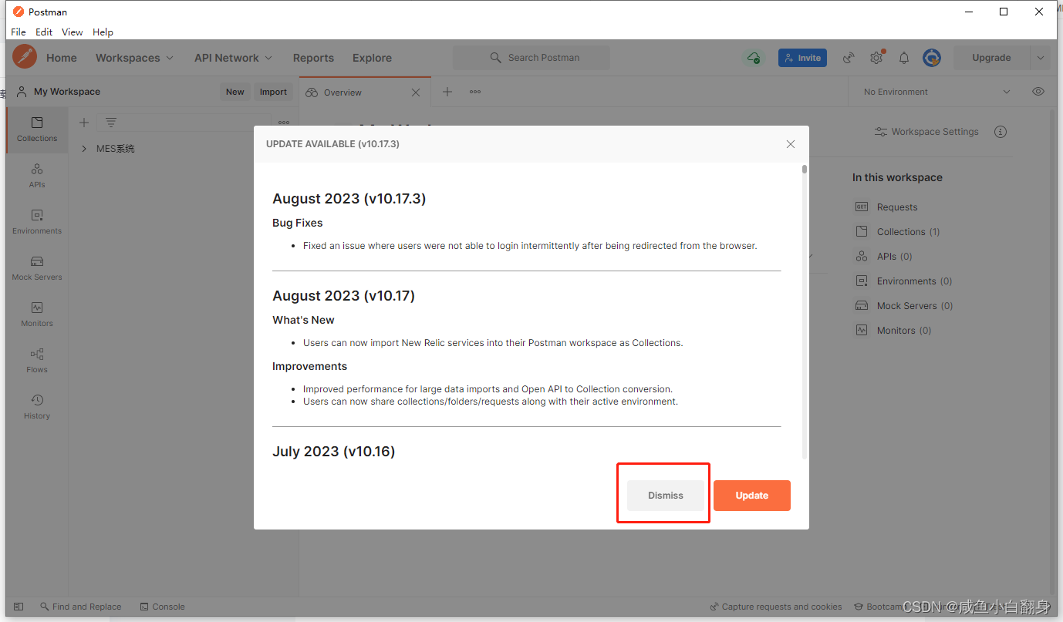Click the collections filter input field

click(184, 123)
